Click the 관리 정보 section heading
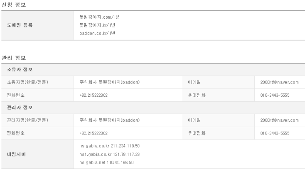This screenshot has height=169, width=305. click(14, 58)
